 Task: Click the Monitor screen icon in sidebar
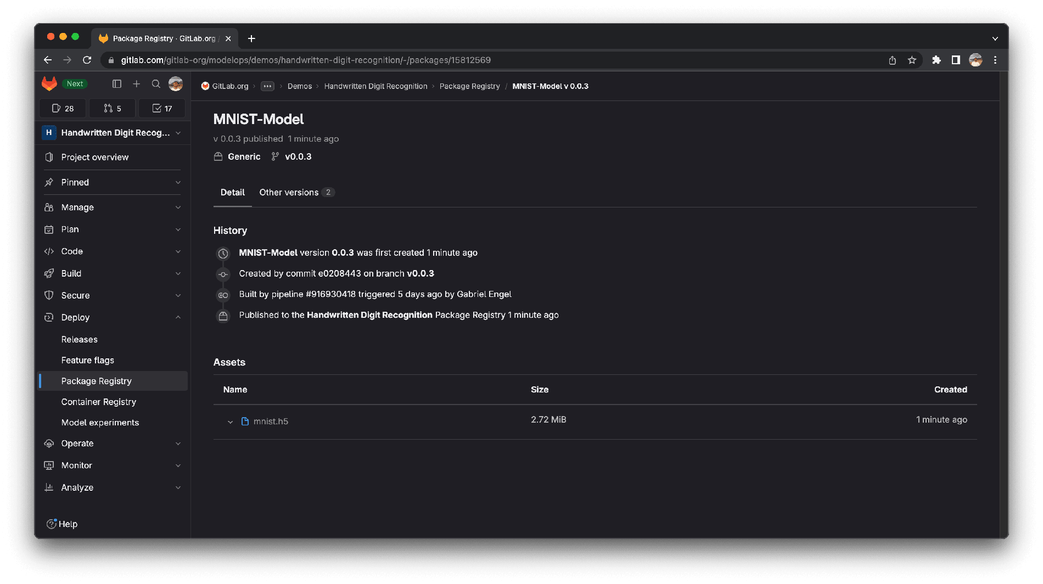(49, 465)
